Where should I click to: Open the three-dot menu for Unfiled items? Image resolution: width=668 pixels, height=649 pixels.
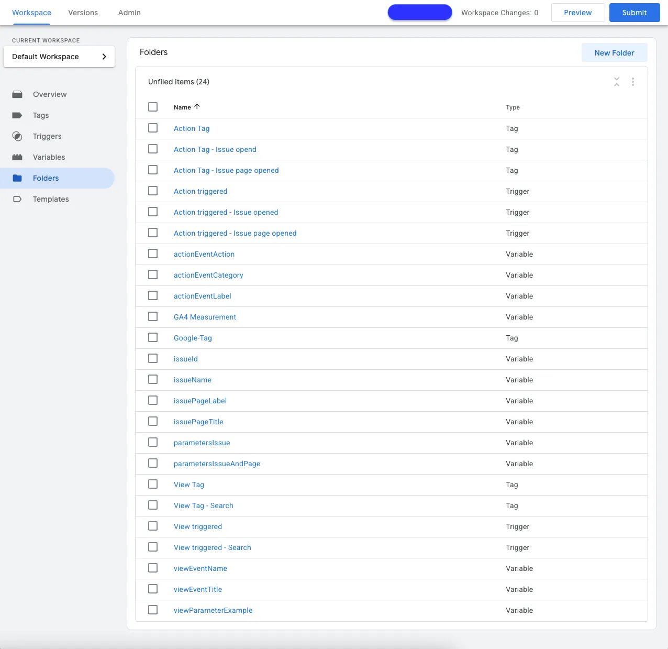coord(633,82)
